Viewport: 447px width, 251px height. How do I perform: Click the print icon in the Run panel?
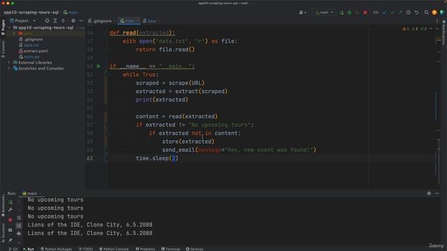(19, 234)
